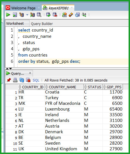
Task: Click the sort icon in GDP_PPS header
Action: click(x=104, y=87)
